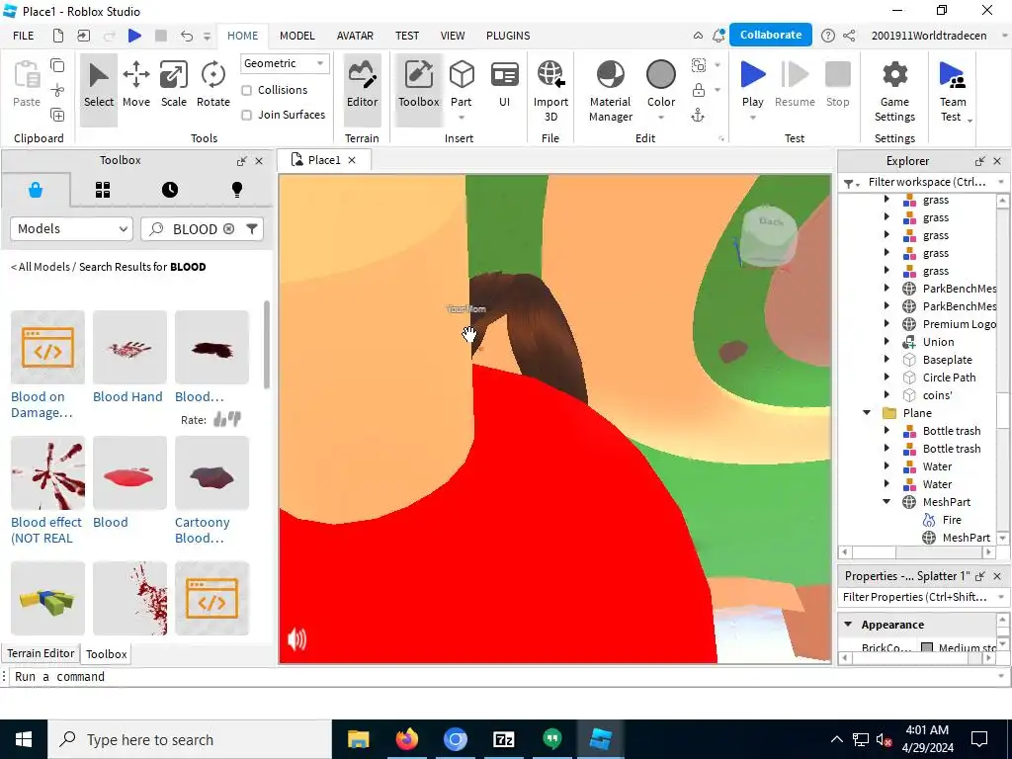The height and width of the screenshot is (759, 1012).
Task: Click the Collaborate button
Action: [771, 35]
